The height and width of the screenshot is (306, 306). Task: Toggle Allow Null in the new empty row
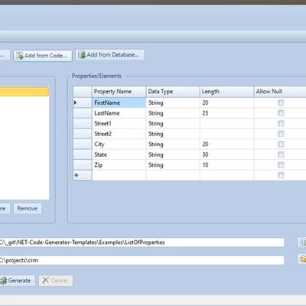pyautogui.click(x=281, y=175)
